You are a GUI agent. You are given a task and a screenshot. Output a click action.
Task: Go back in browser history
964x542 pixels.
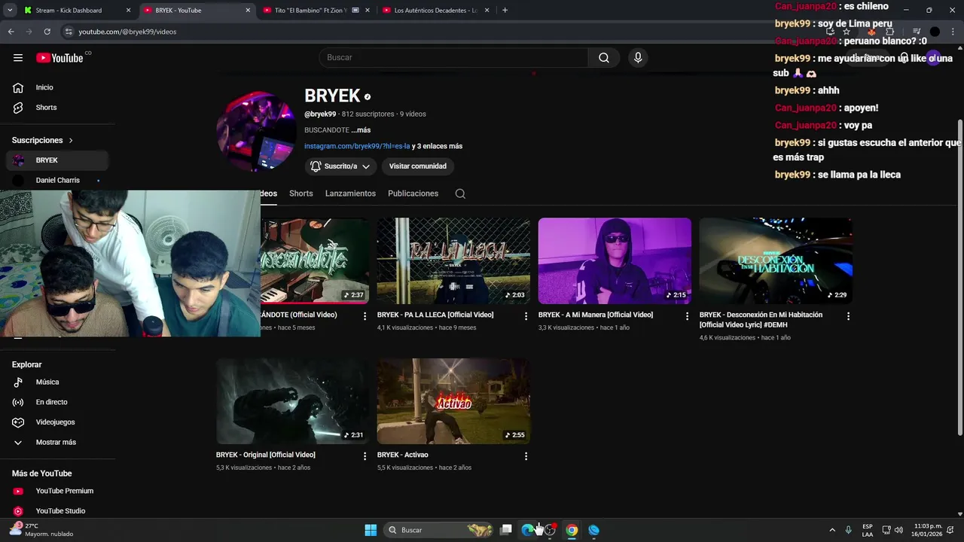11,32
